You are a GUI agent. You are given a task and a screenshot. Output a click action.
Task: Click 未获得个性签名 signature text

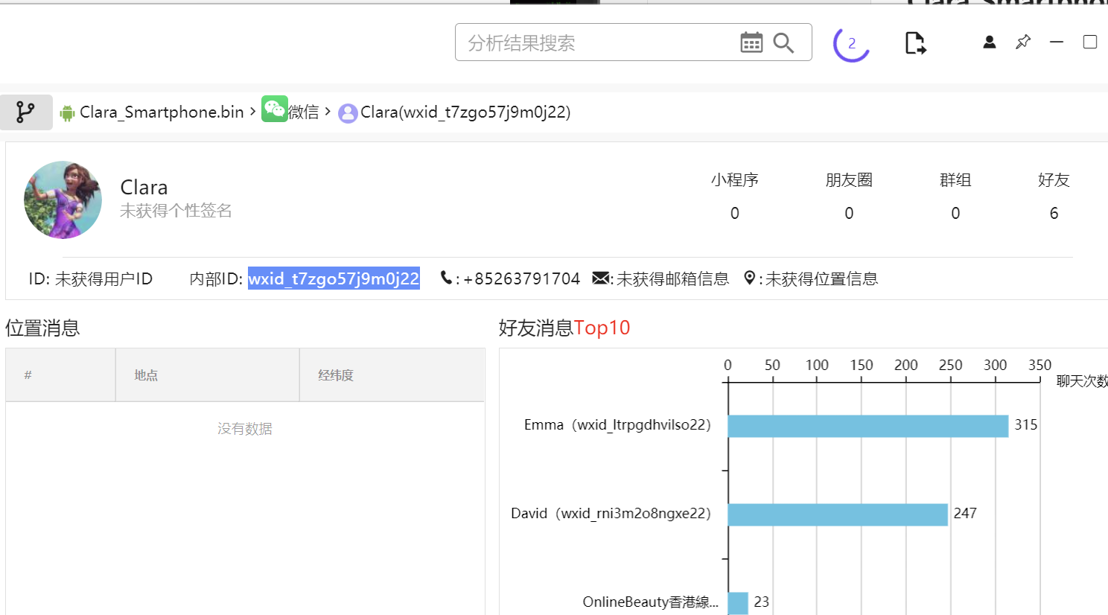tap(176, 211)
